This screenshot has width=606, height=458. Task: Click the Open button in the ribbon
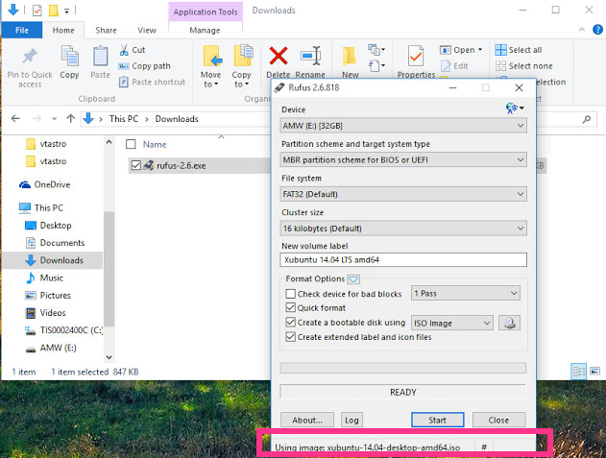click(461, 50)
